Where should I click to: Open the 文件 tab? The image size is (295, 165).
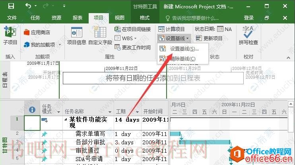(x=12, y=17)
